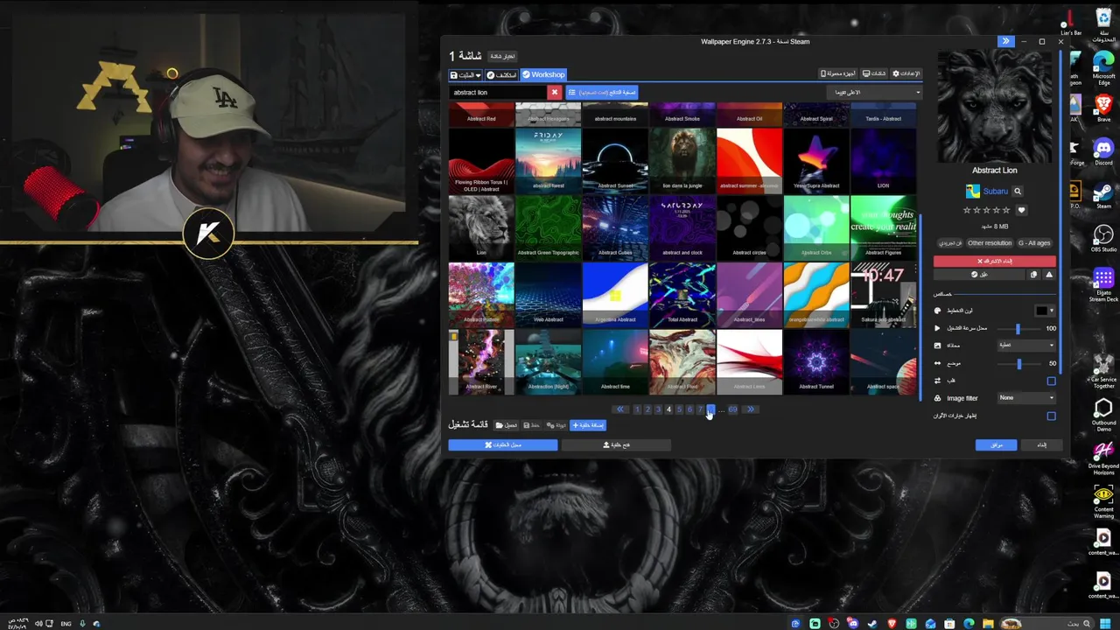Launch Brave browser desktop shortcut

click(1103, 108)
